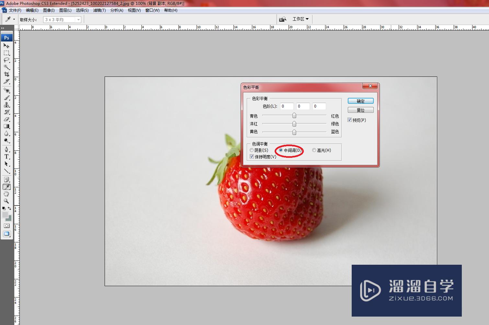Expand toolbox with the double-arrow
This screenshot has height=325, width=489.
tap(3, 28)
